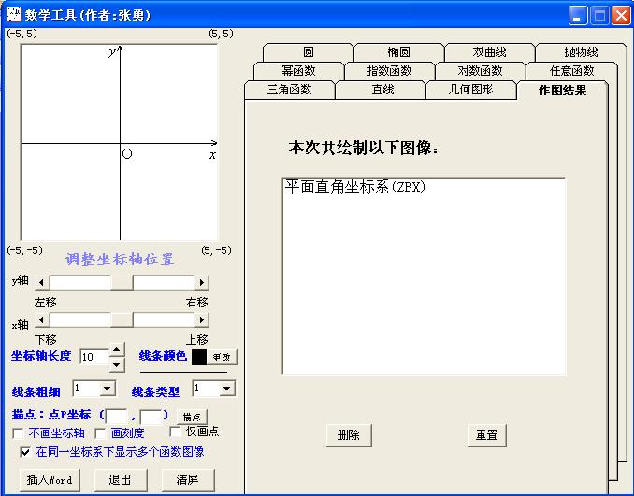The image size is (634, 496).
Task: Open the 双曲线 tab
Action: coord(489,52)
